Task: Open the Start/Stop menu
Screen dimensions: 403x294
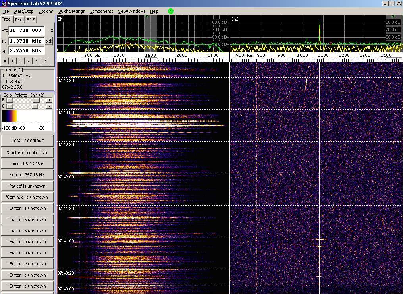Action: pyautogui.click(x=23, y=11)
